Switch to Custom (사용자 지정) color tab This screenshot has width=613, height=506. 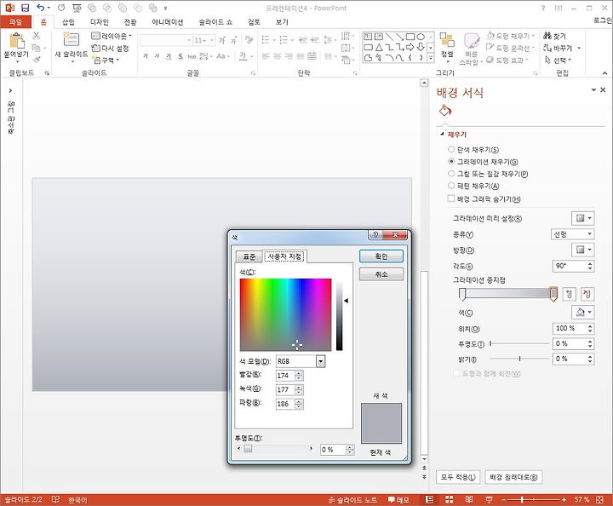(284, 256)
